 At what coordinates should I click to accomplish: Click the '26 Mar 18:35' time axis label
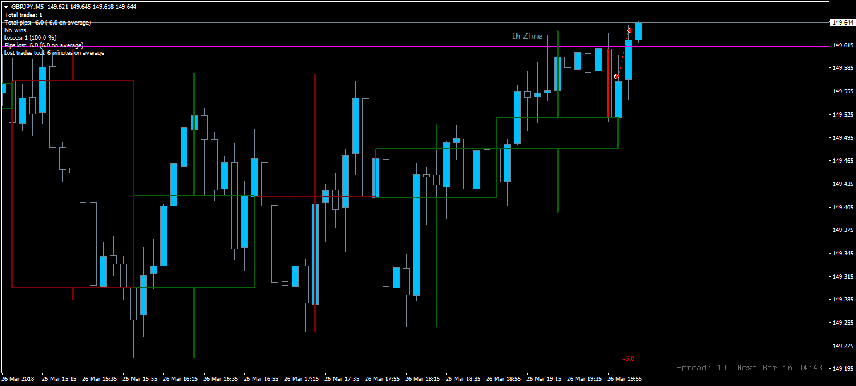[x=463, y=379]
